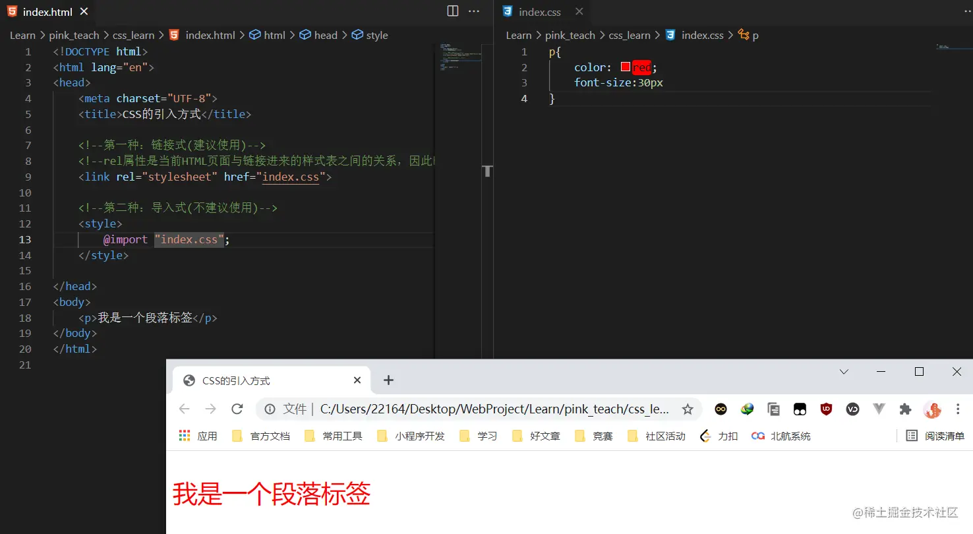Click inside the browser address bar
973x534 pixels.
pos(461,409)
